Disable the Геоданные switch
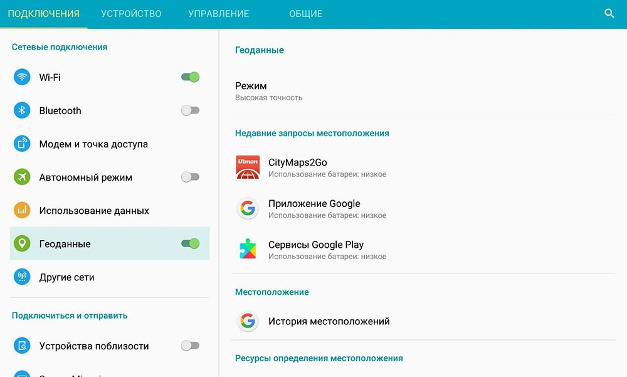The height and width of the screenshot is (377, 627). click(x=190, y=243)
